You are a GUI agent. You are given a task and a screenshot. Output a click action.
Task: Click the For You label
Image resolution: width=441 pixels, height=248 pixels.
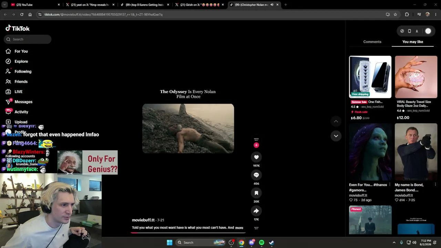pos(21,51)
